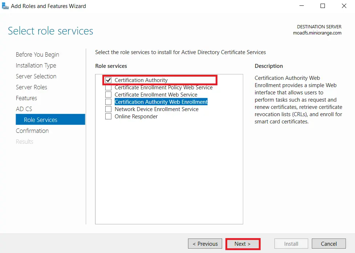
Task: Cancel the Add Roles wizard
Action: 329,244
